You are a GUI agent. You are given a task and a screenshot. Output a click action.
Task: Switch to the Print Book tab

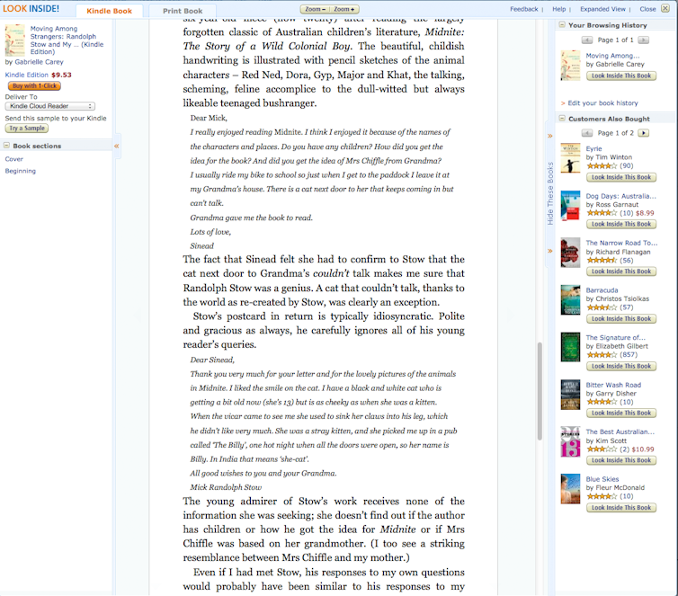183,11
